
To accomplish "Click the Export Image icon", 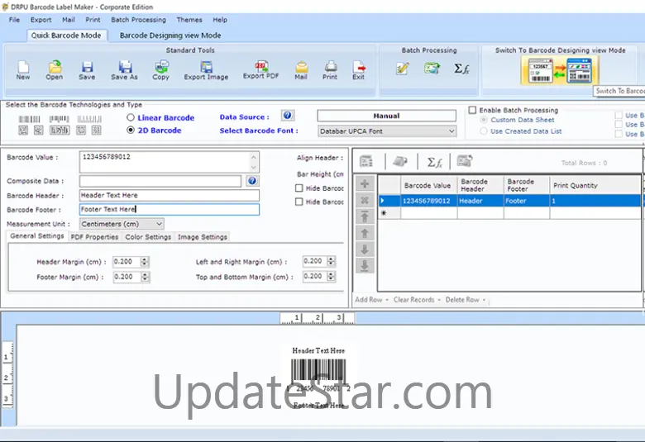I will click(x=206, y=69).
